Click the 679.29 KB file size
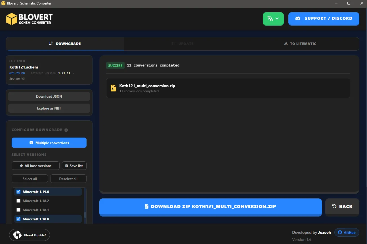This screenshot has width=367, height=244. tap(17, 73)
